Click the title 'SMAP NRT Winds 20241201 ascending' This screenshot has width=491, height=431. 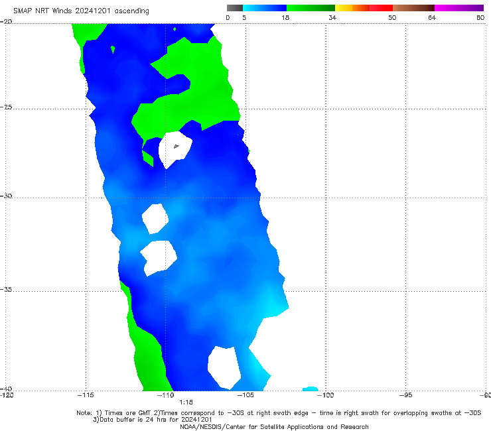[x=81, y=11]
